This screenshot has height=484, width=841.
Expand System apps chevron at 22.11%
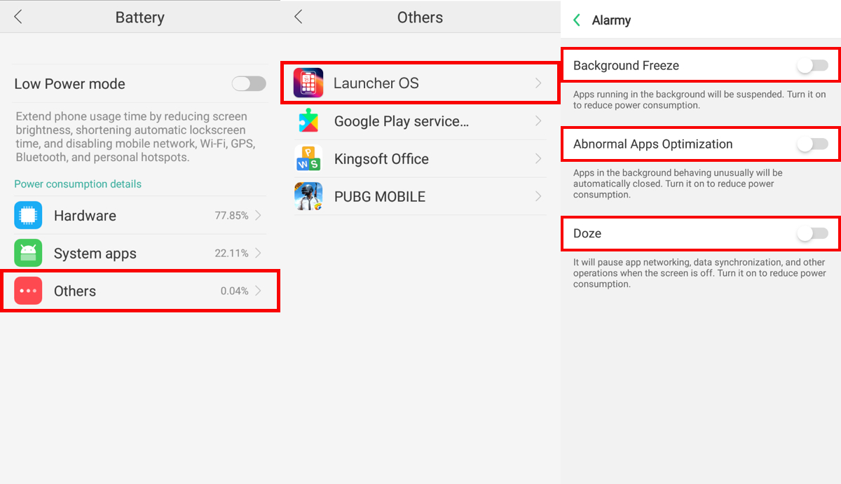tap(258, 254)
